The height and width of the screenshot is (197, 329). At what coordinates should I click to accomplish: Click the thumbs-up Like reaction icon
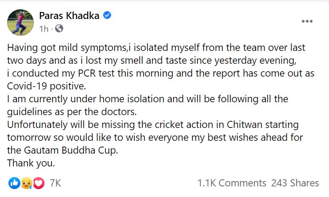coord(14,183)
